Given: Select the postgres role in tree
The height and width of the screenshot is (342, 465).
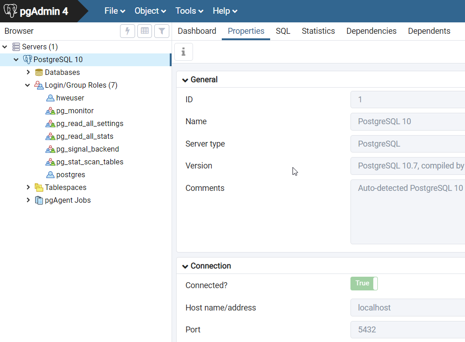Looking at the screenshot, I should click(x=71, y=175).
